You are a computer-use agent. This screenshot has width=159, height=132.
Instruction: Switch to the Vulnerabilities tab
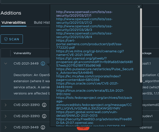pyautogui.click(x=14, y=22)
